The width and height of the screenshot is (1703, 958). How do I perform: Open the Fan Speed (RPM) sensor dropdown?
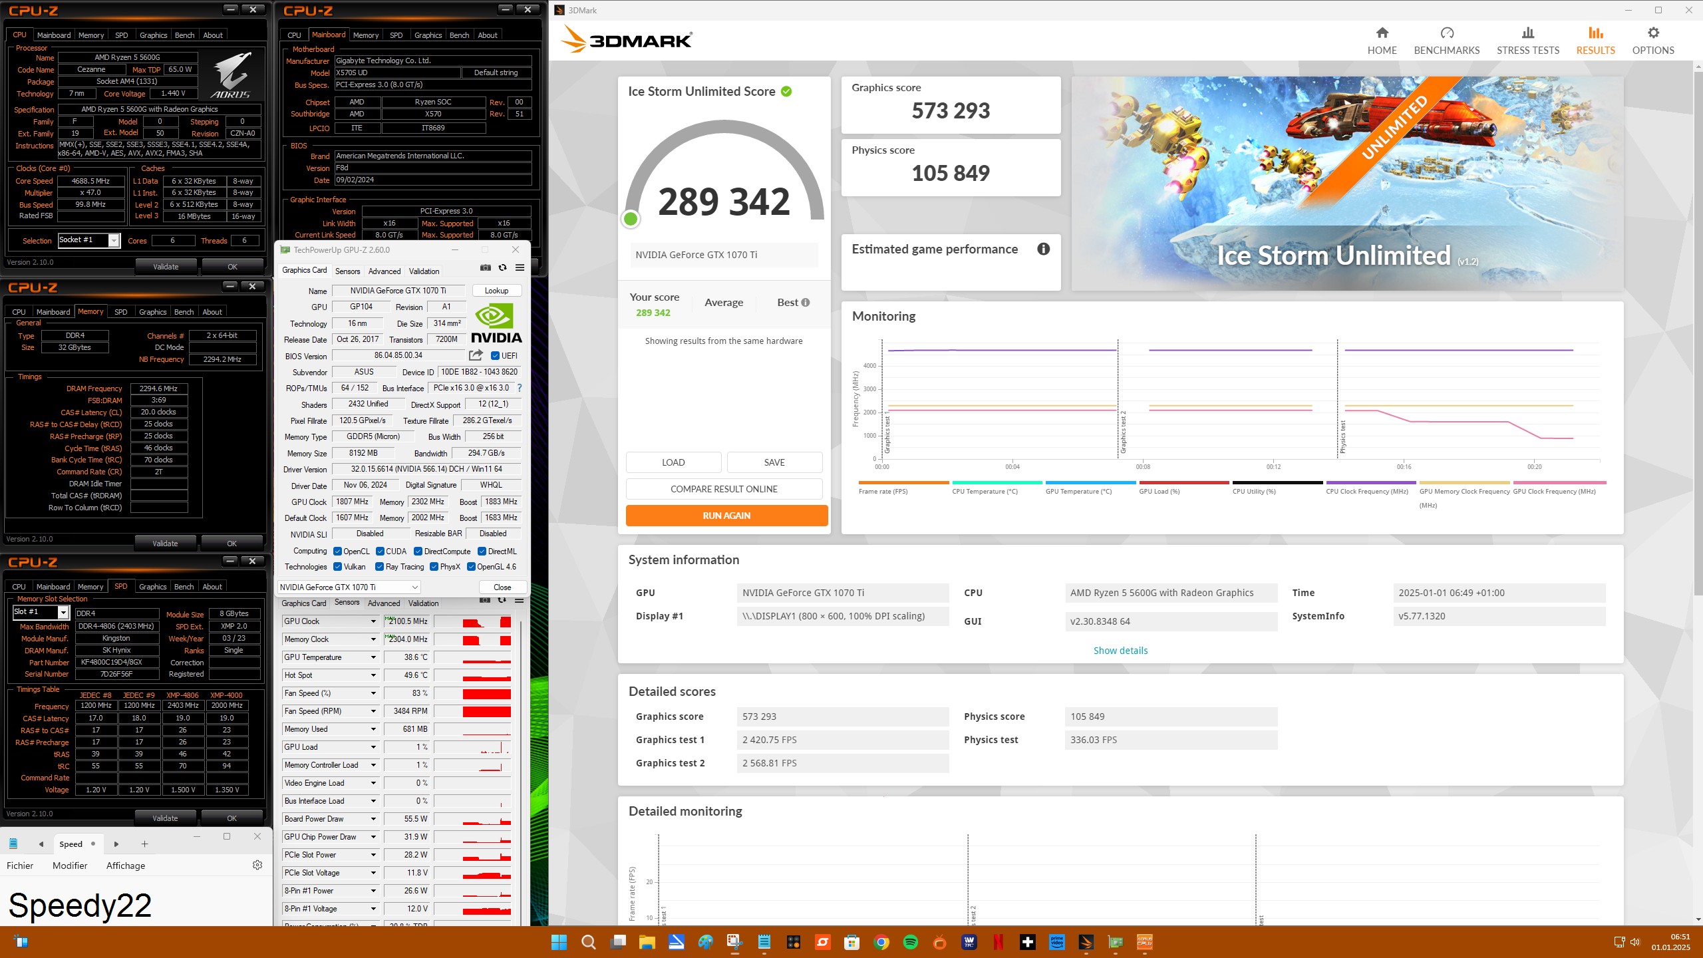click(373, 711)
